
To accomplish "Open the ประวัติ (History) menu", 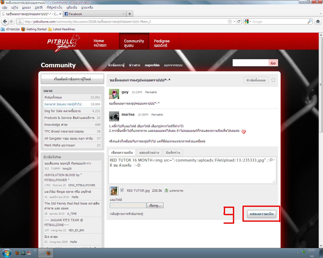I will (39, 8).
